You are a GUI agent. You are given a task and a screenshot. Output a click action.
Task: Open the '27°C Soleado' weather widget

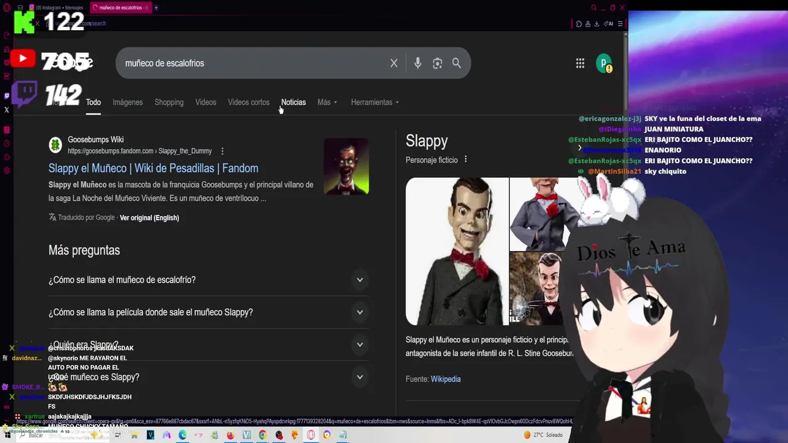point(543,435)
